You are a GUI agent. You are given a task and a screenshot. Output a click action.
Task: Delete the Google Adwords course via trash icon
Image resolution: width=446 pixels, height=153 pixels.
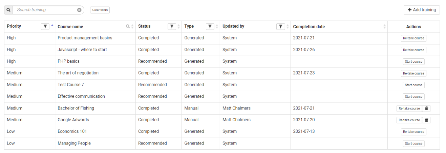coord(427,120)
